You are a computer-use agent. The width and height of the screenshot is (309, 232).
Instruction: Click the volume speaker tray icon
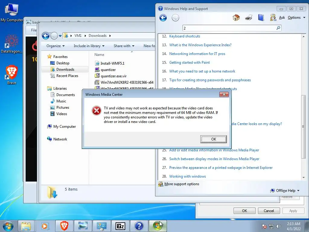coord(278,226)
